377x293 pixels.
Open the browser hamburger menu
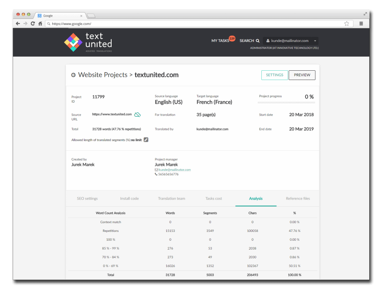pyautogui.click(x=361, y=24)
